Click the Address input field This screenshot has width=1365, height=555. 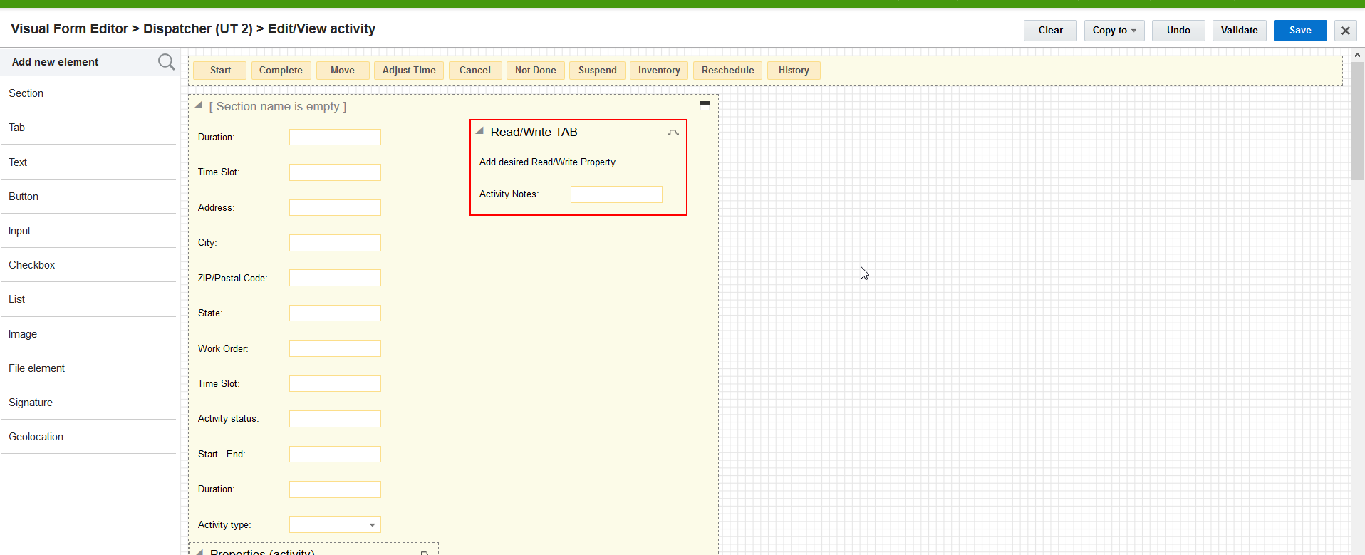pyautogui.click(x=335, y=207)
